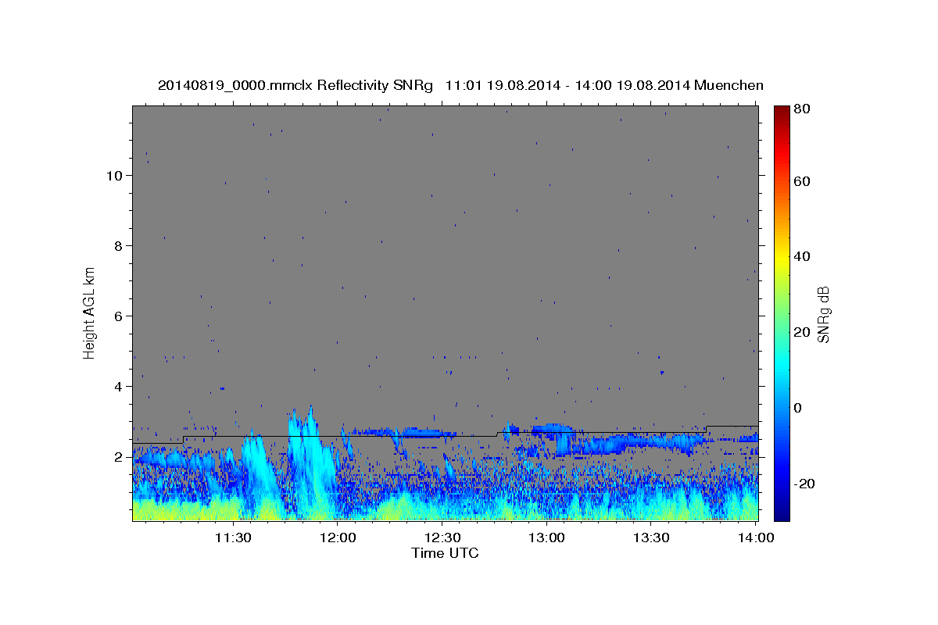This screenshot has width=938, height=625.
Task: Click the colorbar value 0
Action: pyautogui.click(x=798, y=408)
